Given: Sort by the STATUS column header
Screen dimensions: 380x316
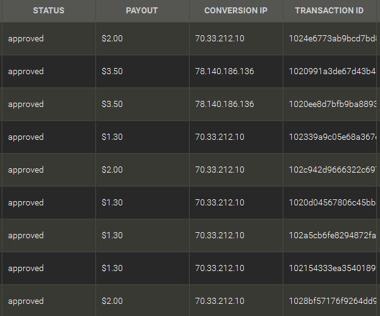Looking at the screenshot, I should click(x=49, y=11).
